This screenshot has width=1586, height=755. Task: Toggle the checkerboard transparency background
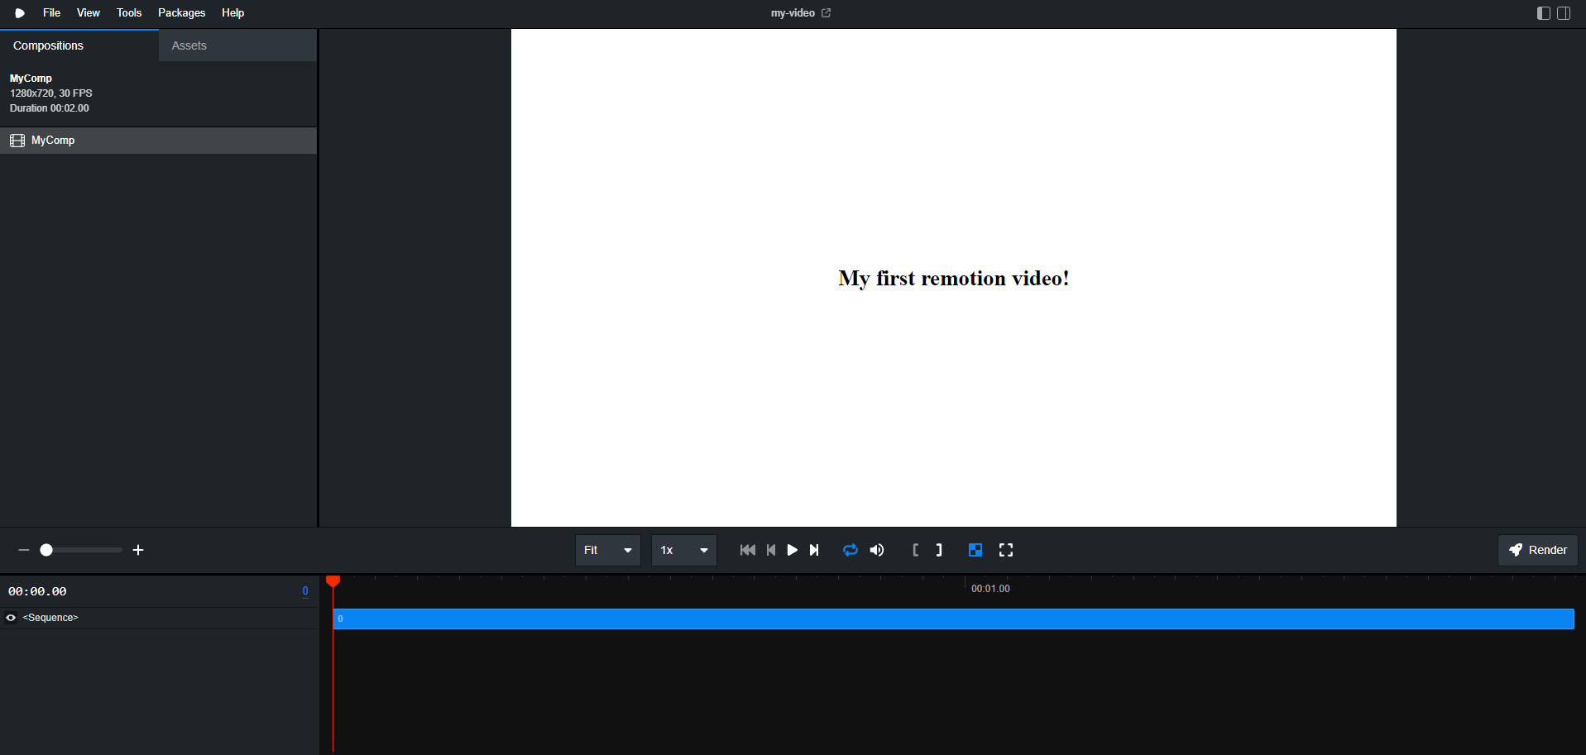[x=975, y=550]
